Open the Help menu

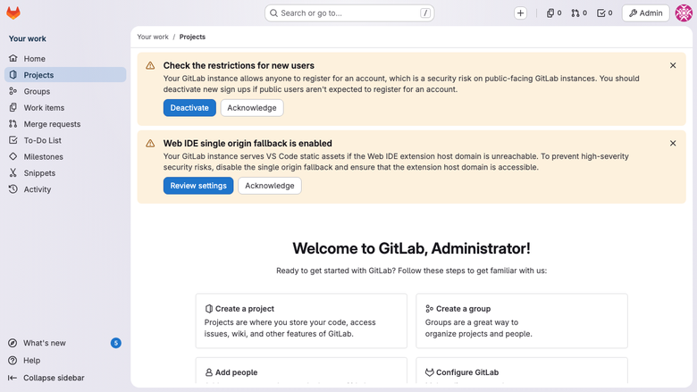[65, 361]
